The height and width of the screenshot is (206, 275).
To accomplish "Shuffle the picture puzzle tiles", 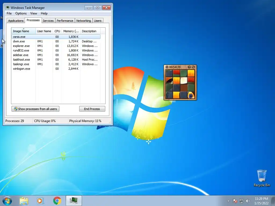I will (193, 67).
